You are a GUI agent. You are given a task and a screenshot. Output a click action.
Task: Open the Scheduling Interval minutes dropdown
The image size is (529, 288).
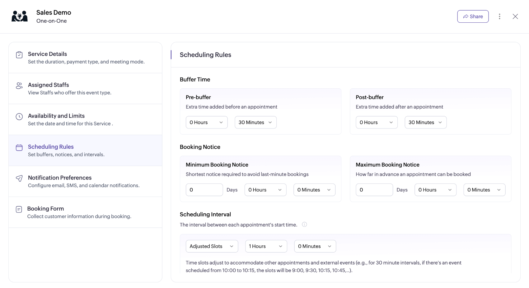(315, 246)
